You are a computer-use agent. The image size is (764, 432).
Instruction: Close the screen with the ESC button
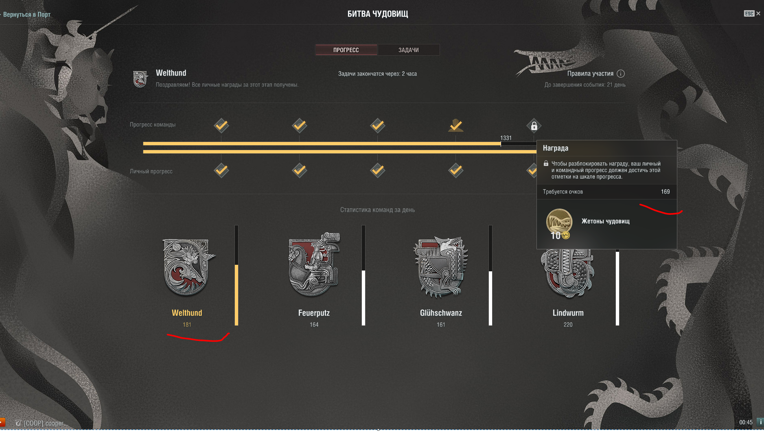(x=752, y=13)
